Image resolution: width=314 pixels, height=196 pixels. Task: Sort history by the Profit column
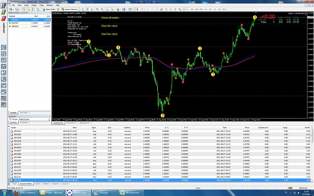[x=307, y=127]
